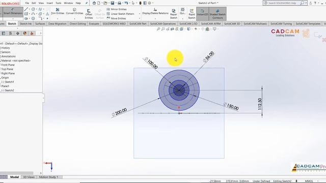The image size is (326, 183).
Task: Open Display/Delete Relations tool
Action: 155,11
